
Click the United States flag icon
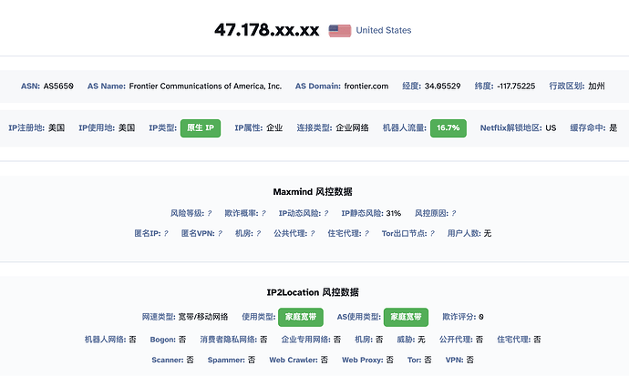coord(340,30)
